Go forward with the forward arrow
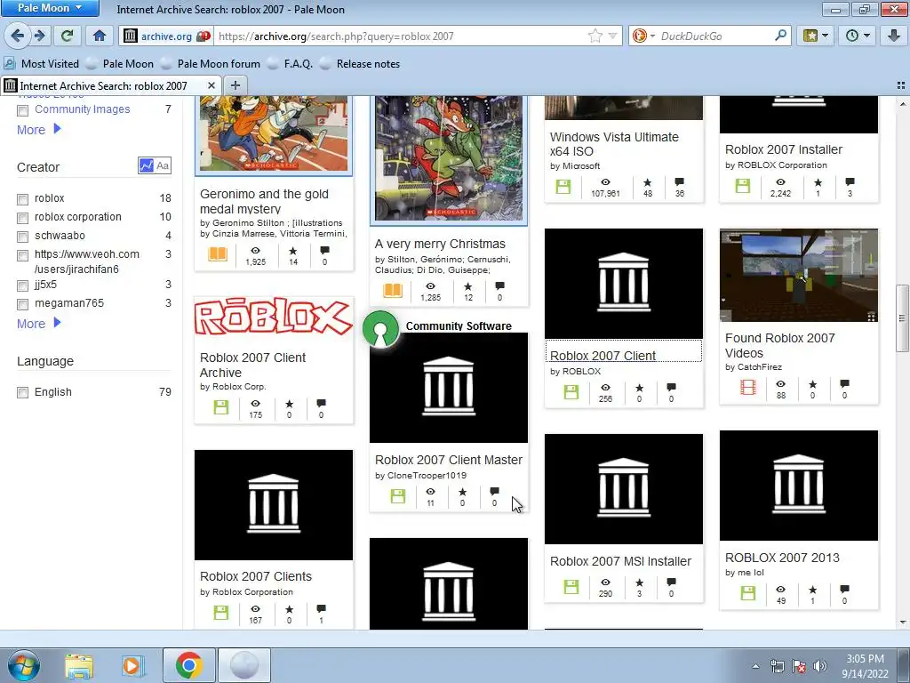 pyautogui.click(x=39, y=36)
